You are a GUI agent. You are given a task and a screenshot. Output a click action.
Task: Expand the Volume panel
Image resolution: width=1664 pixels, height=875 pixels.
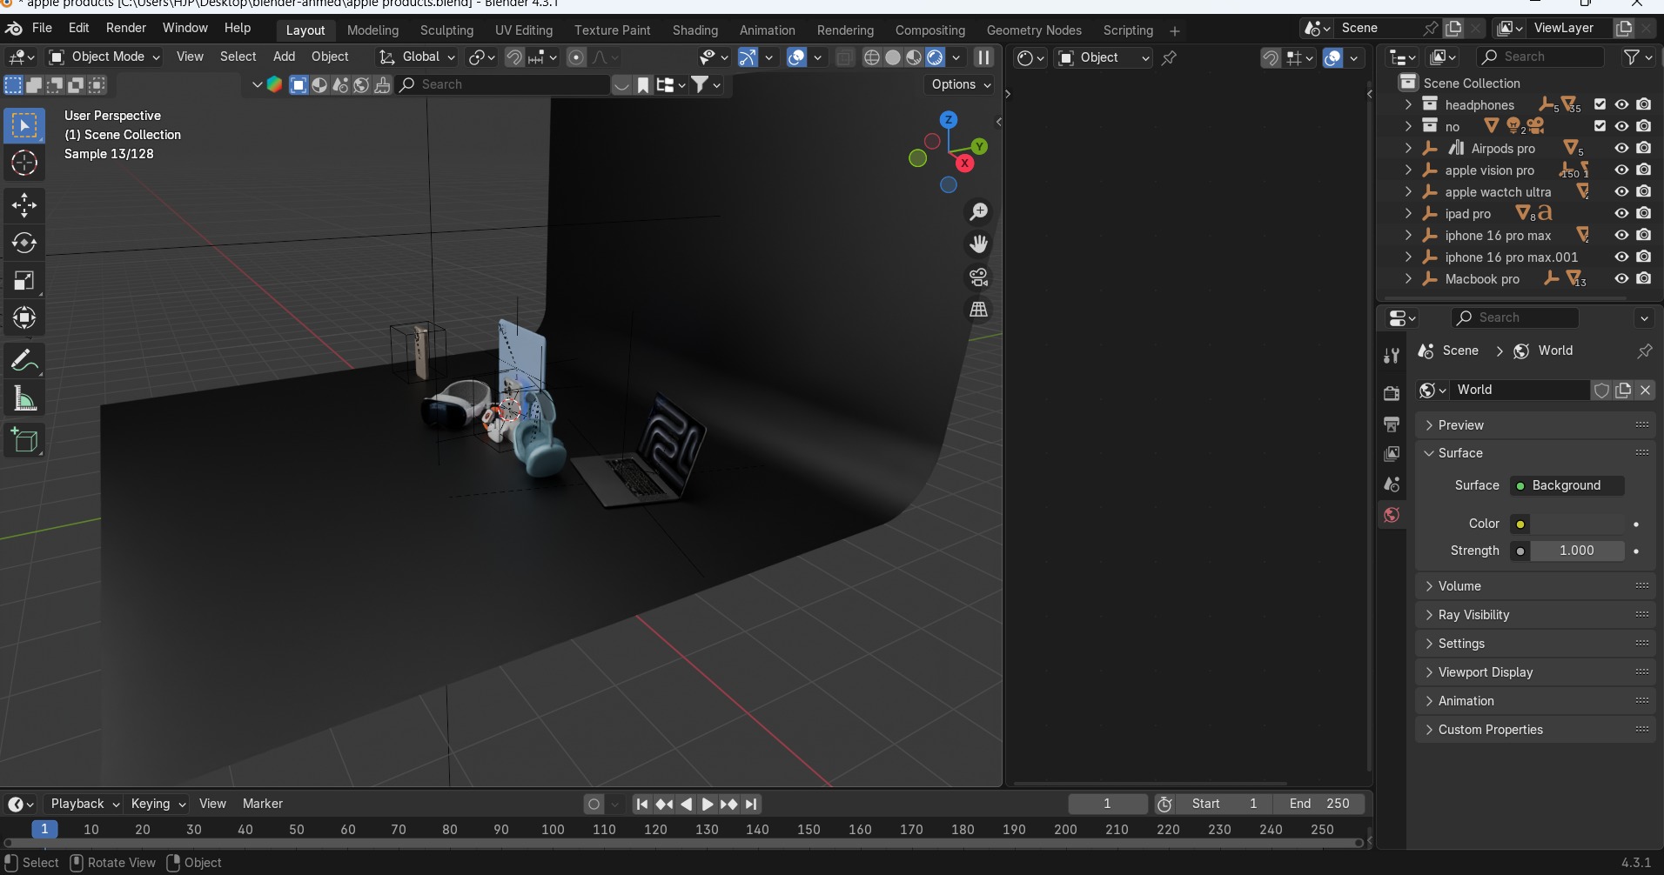tap(1536, 586)
